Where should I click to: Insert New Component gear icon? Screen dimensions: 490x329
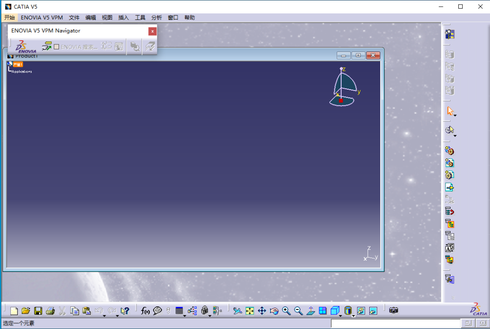click(450, 151)
